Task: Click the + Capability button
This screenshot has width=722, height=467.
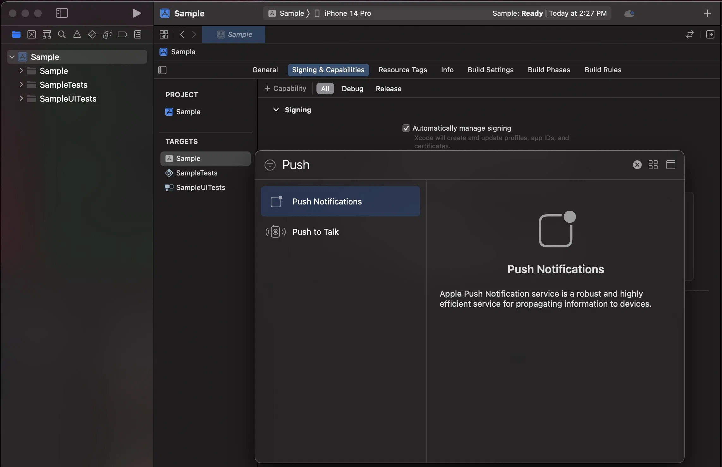Action: click(x=285, y=89)
